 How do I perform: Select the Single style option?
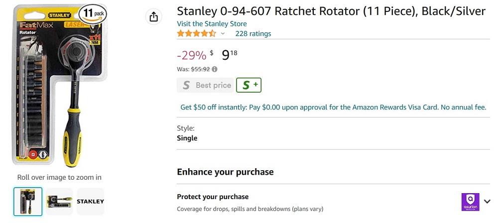coord(187,138)
